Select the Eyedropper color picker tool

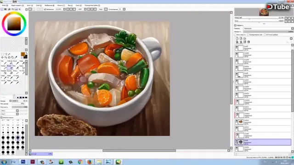pos(16,57)
